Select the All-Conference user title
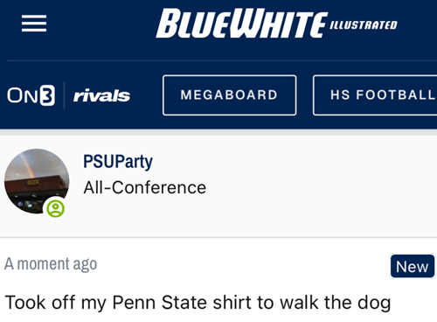 click(x=145, y=187)
